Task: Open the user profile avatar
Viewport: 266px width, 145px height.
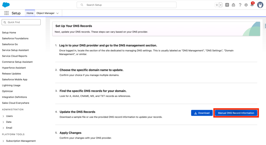Action: point(260,5)
